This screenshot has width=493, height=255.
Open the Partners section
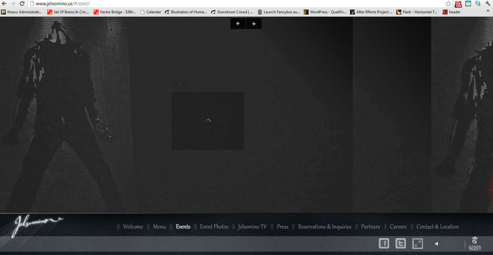click(x=370, y=227)
